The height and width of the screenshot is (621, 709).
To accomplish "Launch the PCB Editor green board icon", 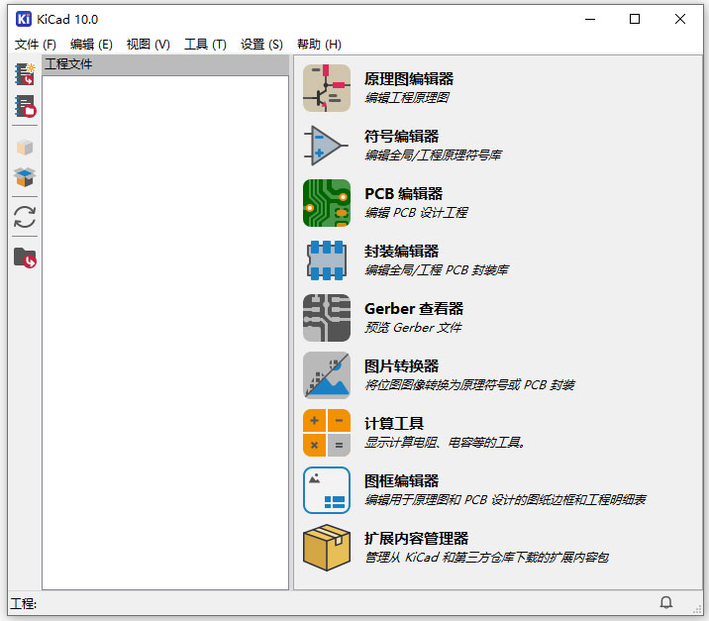I will (x=327, y=203).
